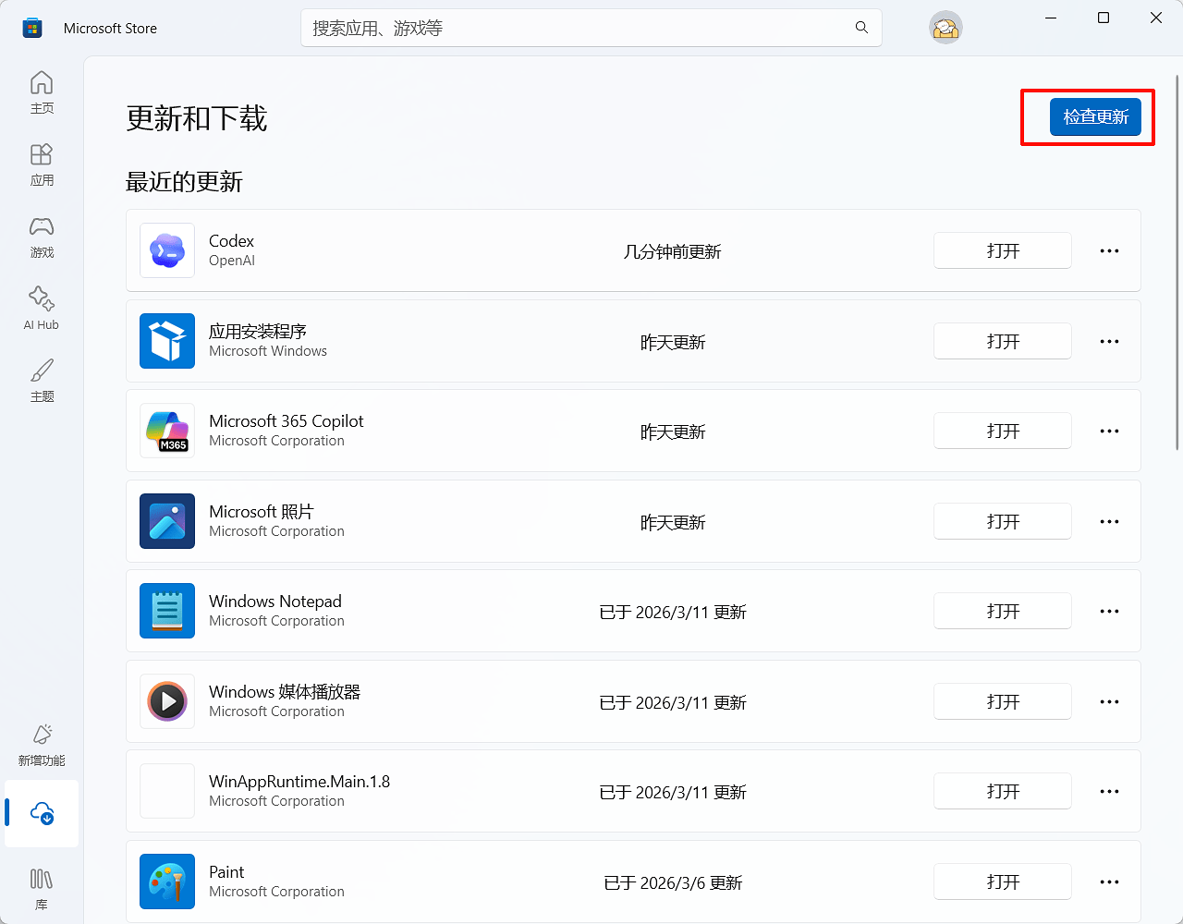Open more options for Paint

[1109, 881]
